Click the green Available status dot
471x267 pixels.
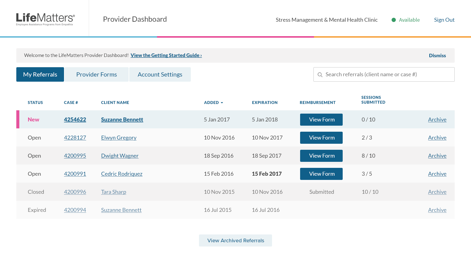394,20
